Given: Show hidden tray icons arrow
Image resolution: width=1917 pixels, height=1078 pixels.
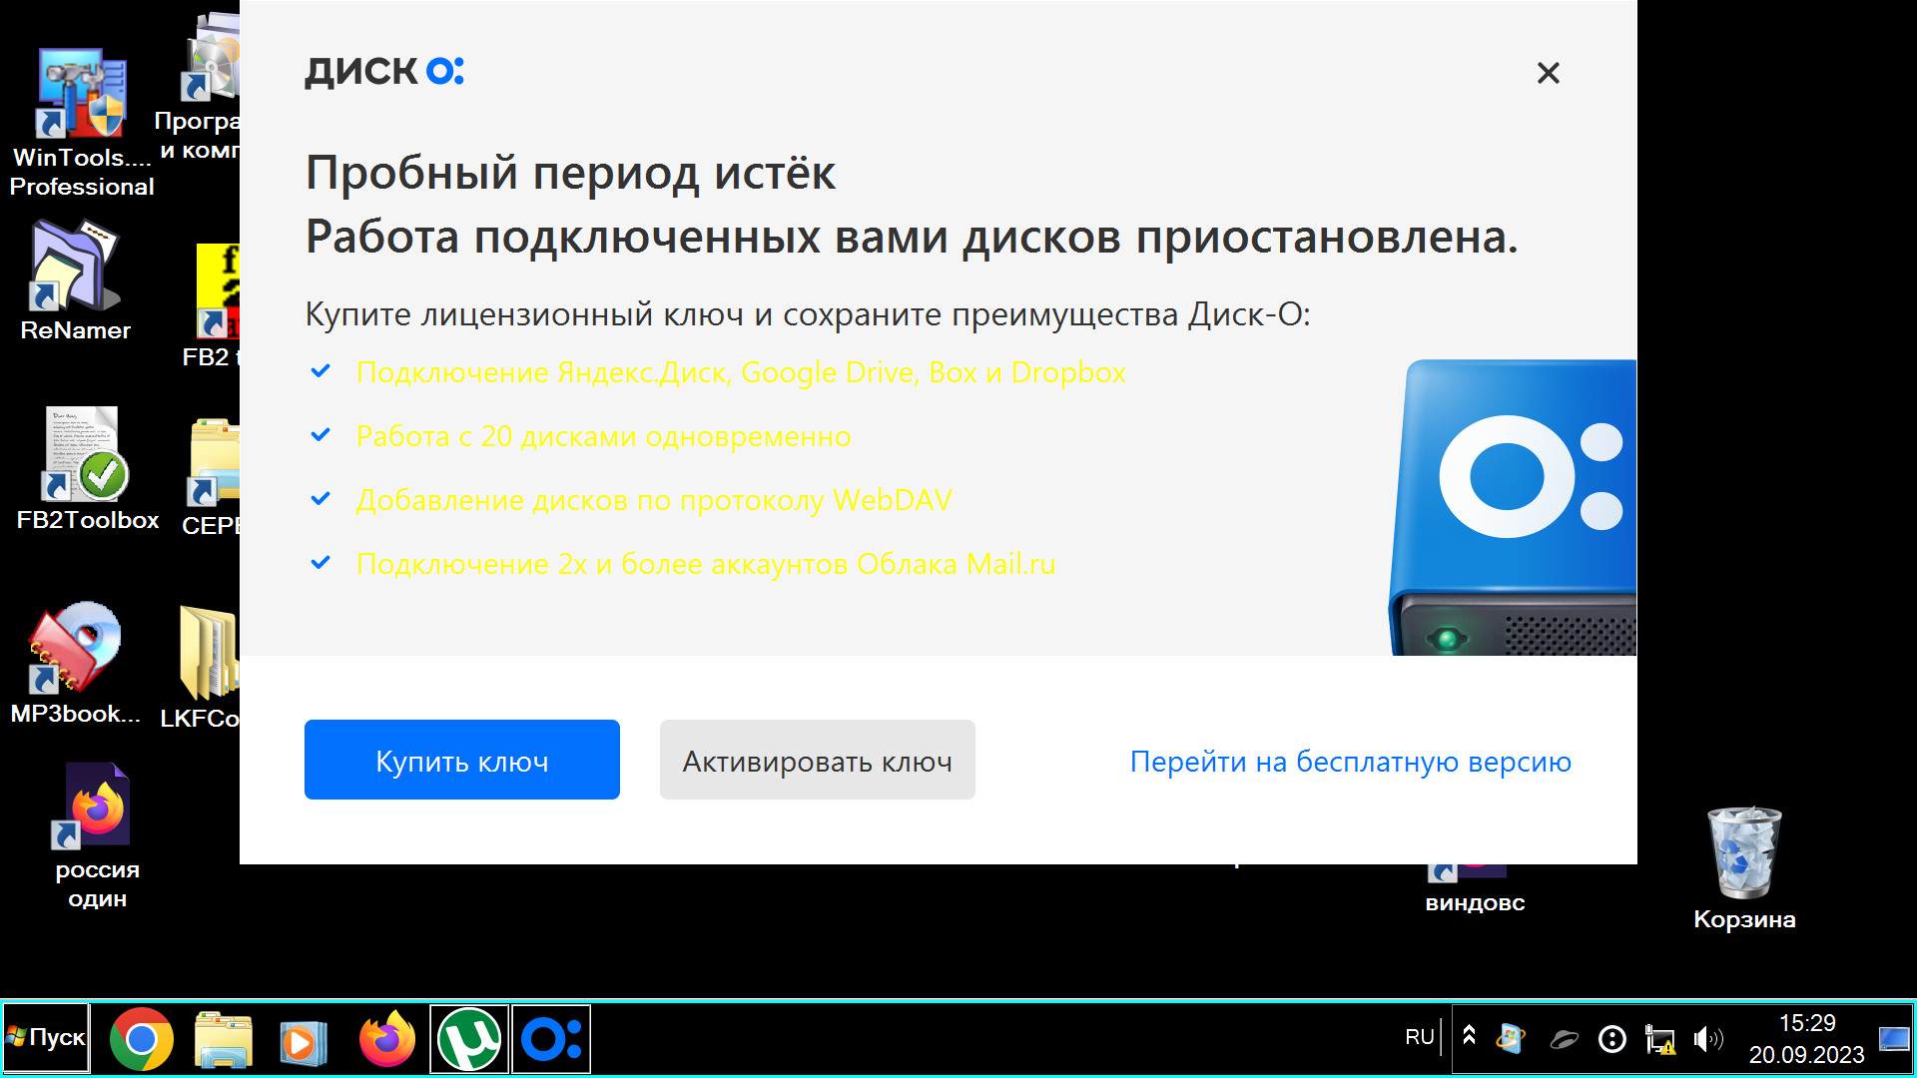Looking at the screenshot, I should 1469,1035.
